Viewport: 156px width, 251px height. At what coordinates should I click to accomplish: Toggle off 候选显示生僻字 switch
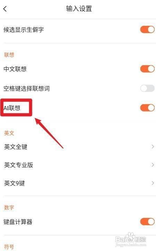coord(147,30)
